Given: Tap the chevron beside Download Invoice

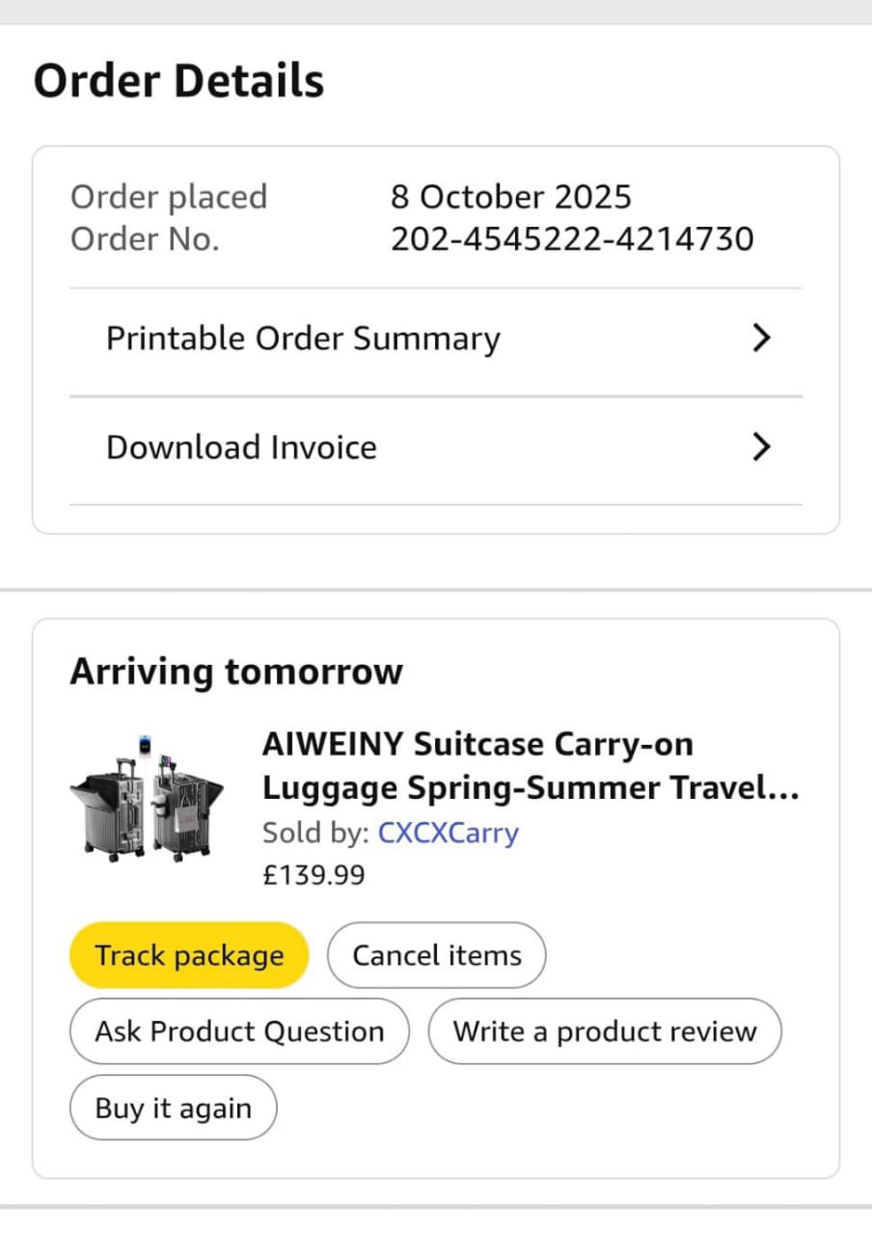Looking at the screenshot, I should tap(761, 447).
